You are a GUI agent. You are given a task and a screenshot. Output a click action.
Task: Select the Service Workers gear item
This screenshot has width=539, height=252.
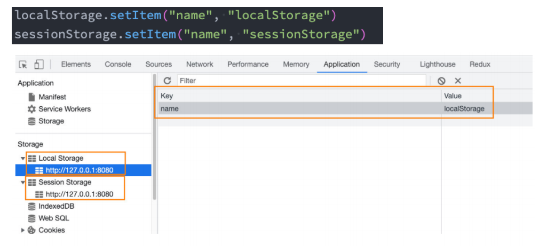click(x=59, y=109)
